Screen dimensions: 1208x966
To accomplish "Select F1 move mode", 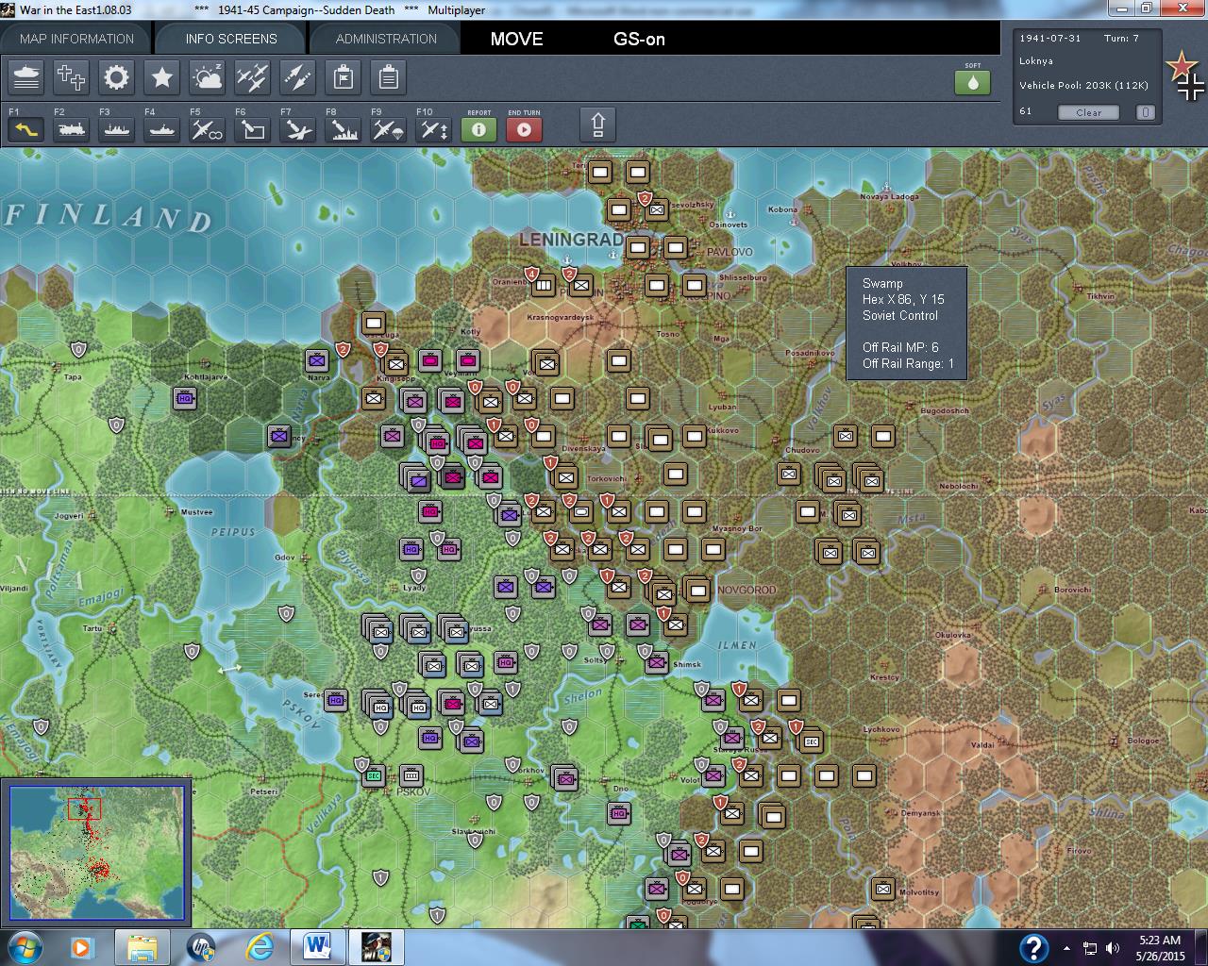I will 26,129.
